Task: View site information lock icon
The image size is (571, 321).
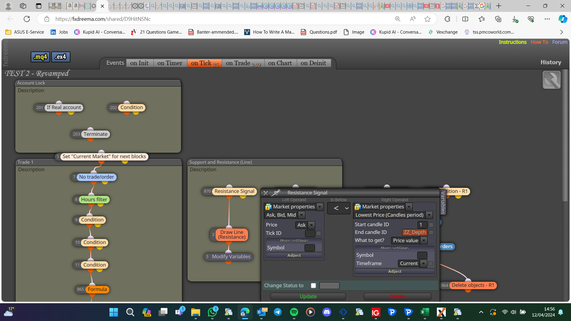Action: pos(47,19)
